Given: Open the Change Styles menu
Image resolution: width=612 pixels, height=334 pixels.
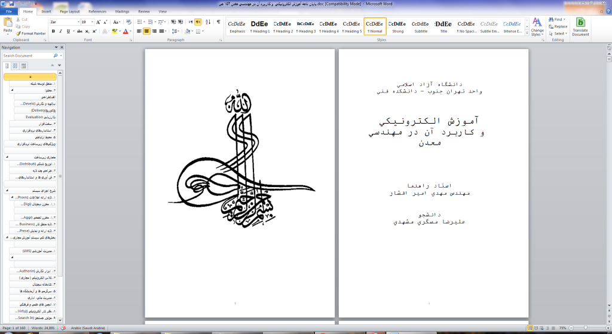Looking at the screenshot, I should coord(537,27).
